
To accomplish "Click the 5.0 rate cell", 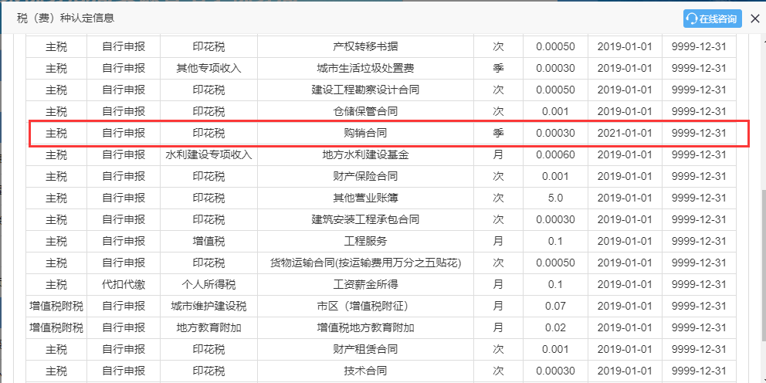I will (x=555, y=198).
